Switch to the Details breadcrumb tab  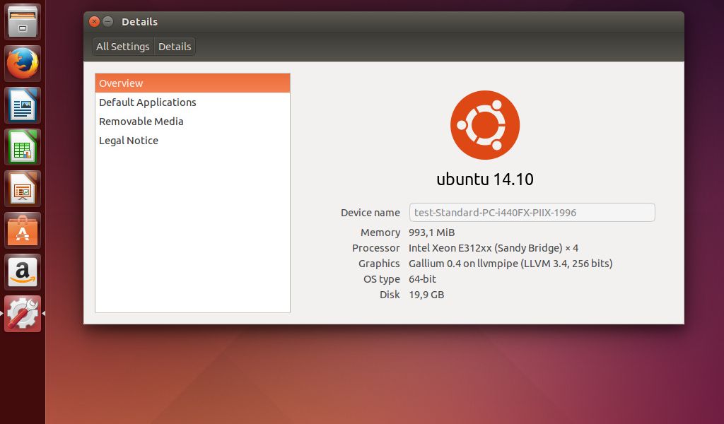tap(174, 46)
